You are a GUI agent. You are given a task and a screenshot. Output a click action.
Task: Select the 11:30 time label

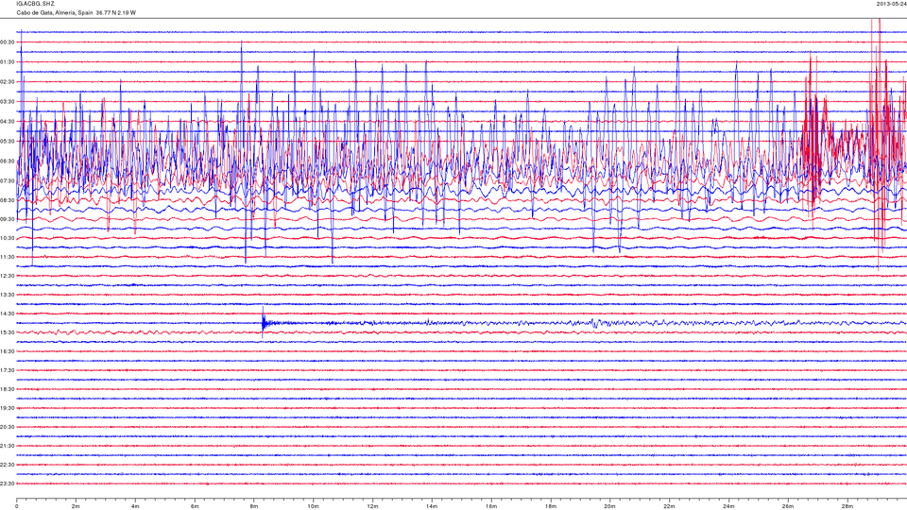click(x=7, y=257)
